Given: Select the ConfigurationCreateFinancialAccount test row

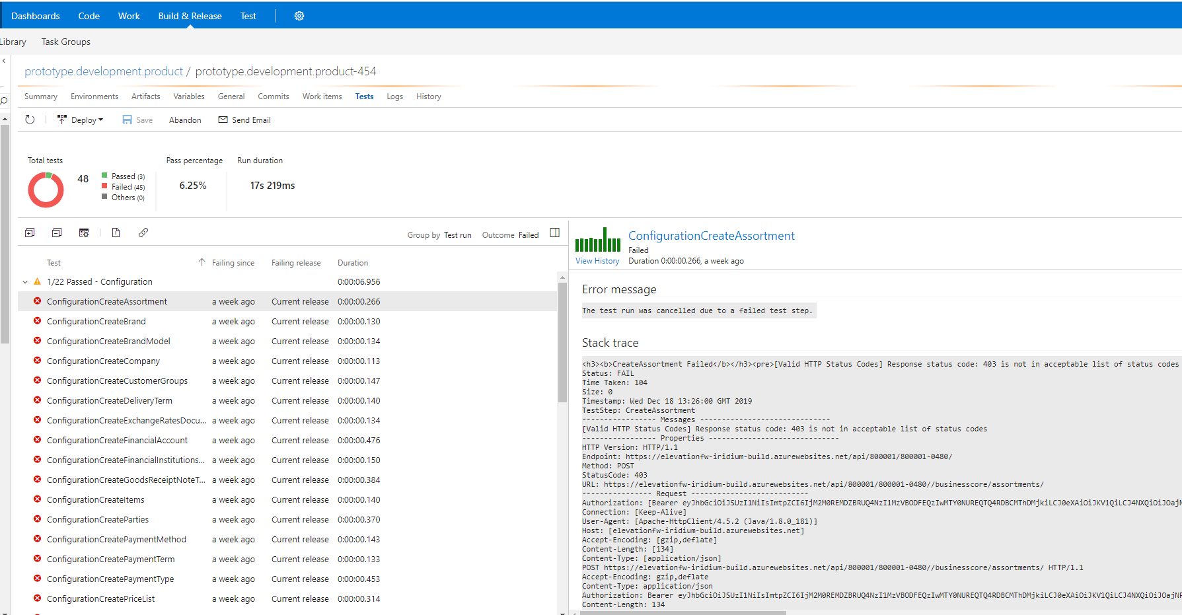Looking at the screenshot, I should (288, 440).
